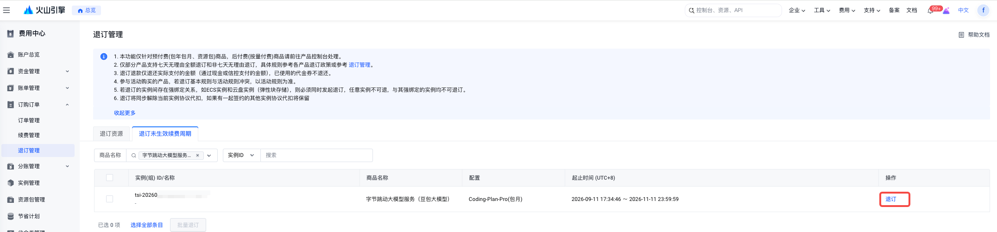Click the 分账管理 sidebar icon
This screenshot has height=232, width=997.
point(11,166)
